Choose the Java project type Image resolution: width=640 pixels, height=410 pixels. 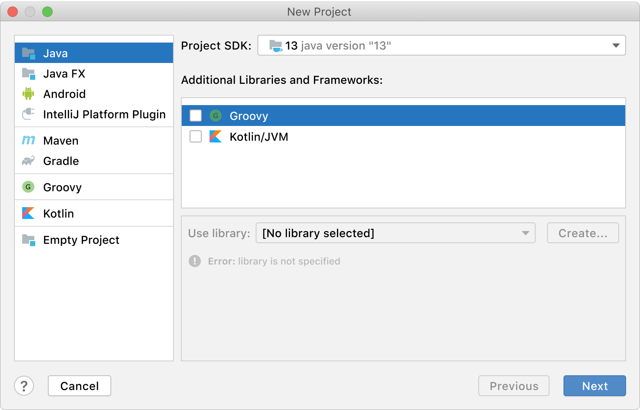[56, 53]
